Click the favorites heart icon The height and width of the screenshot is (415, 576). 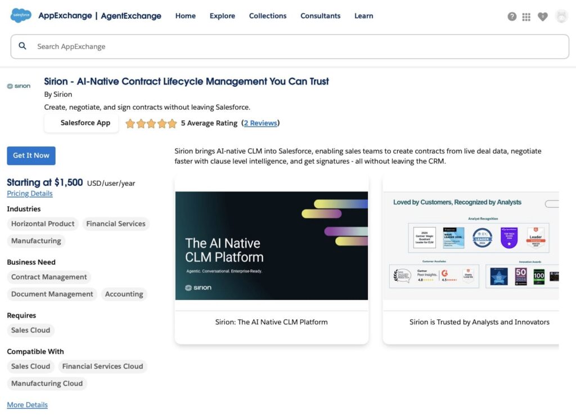(543, 16)
